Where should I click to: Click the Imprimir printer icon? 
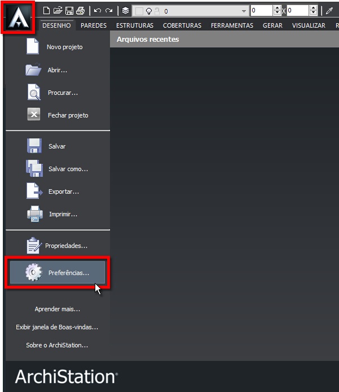(x=35, y=214)
